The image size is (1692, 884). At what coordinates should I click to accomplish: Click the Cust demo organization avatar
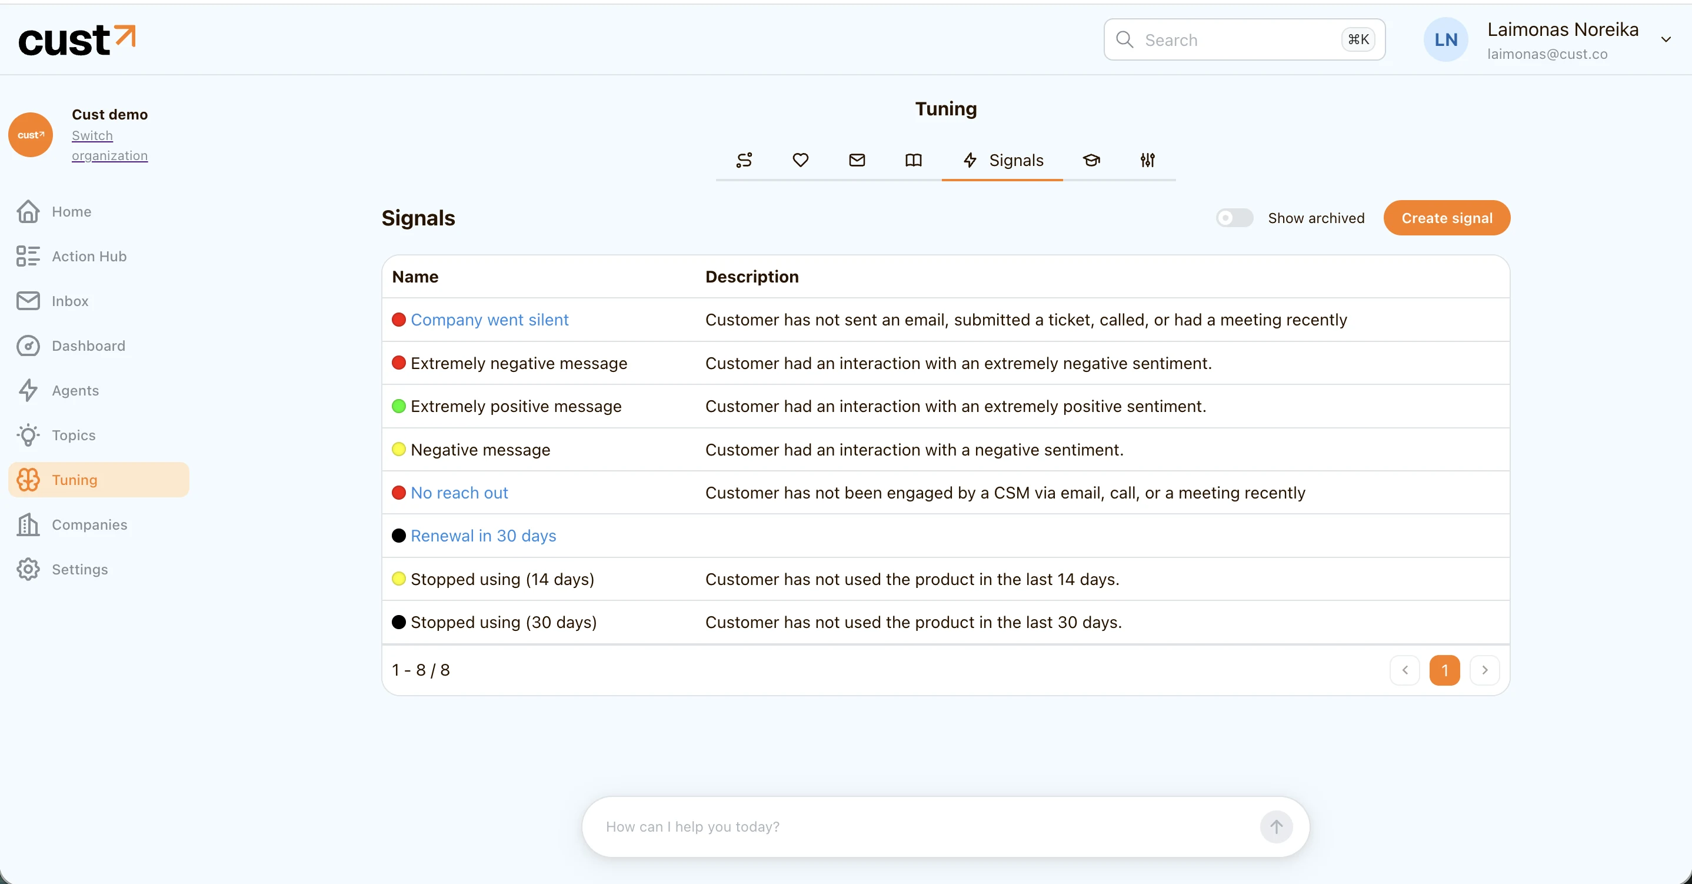[x=30, y=135]
